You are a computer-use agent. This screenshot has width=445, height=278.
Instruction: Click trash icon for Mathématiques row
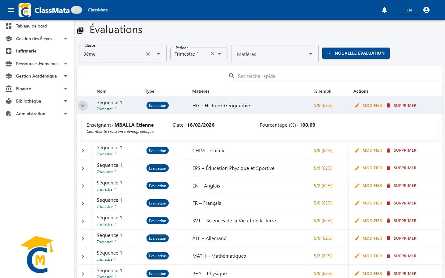click(x=388, y=256)
